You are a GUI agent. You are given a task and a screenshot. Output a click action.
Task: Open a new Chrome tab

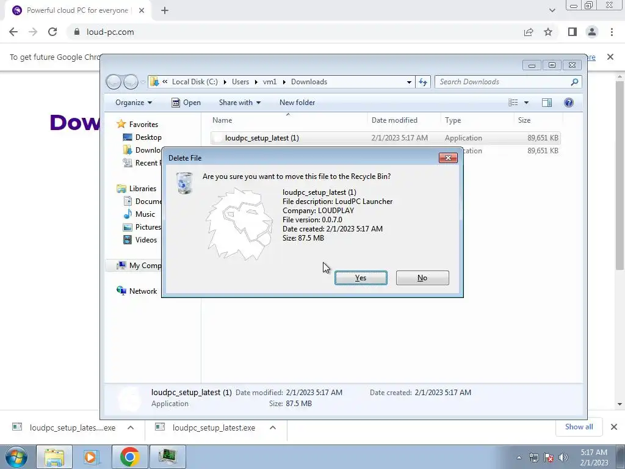click(165, 10)
